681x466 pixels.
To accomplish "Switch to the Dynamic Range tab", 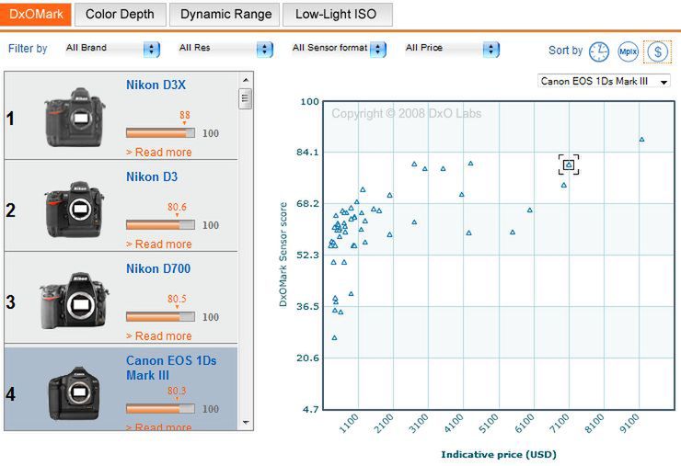I will tap(225, 15).
